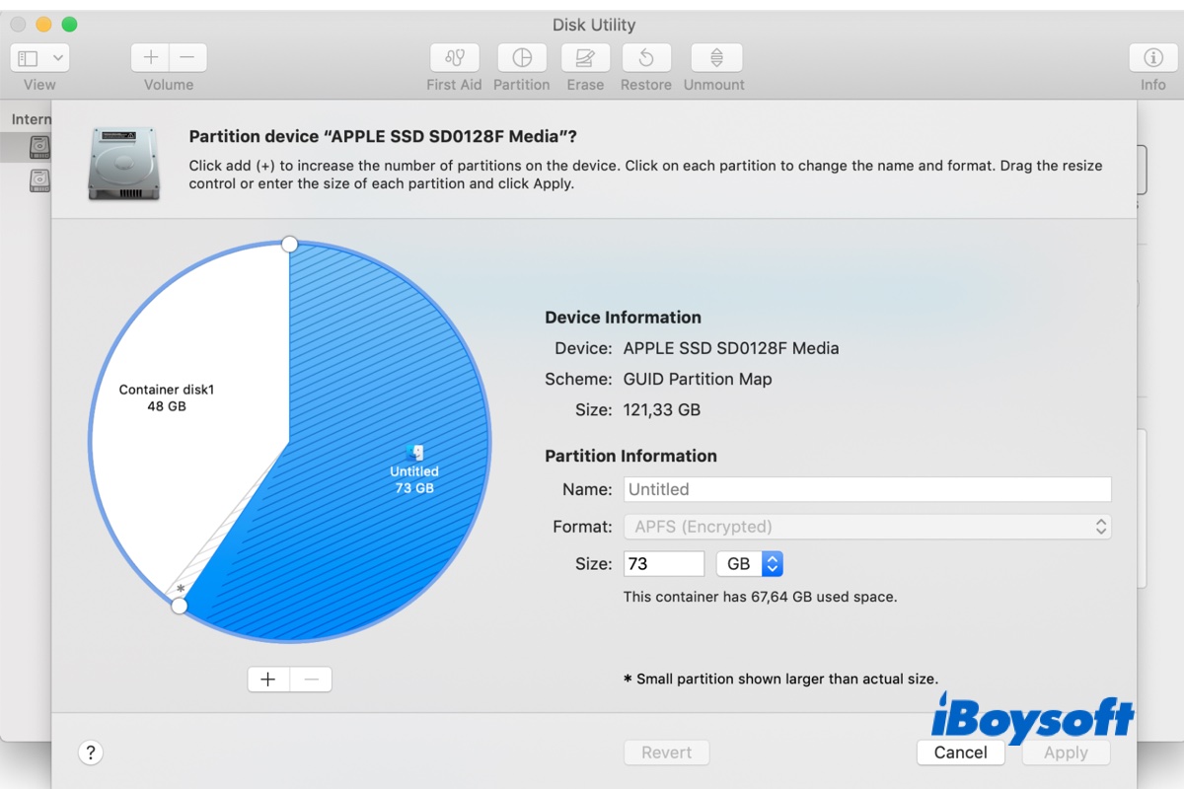
Task: Open the Partition tool in toolbar
Action: point(521,58)
